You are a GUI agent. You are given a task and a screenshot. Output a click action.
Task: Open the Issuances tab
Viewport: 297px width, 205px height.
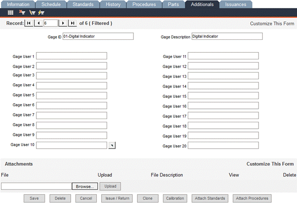click(x=236, y=4)
